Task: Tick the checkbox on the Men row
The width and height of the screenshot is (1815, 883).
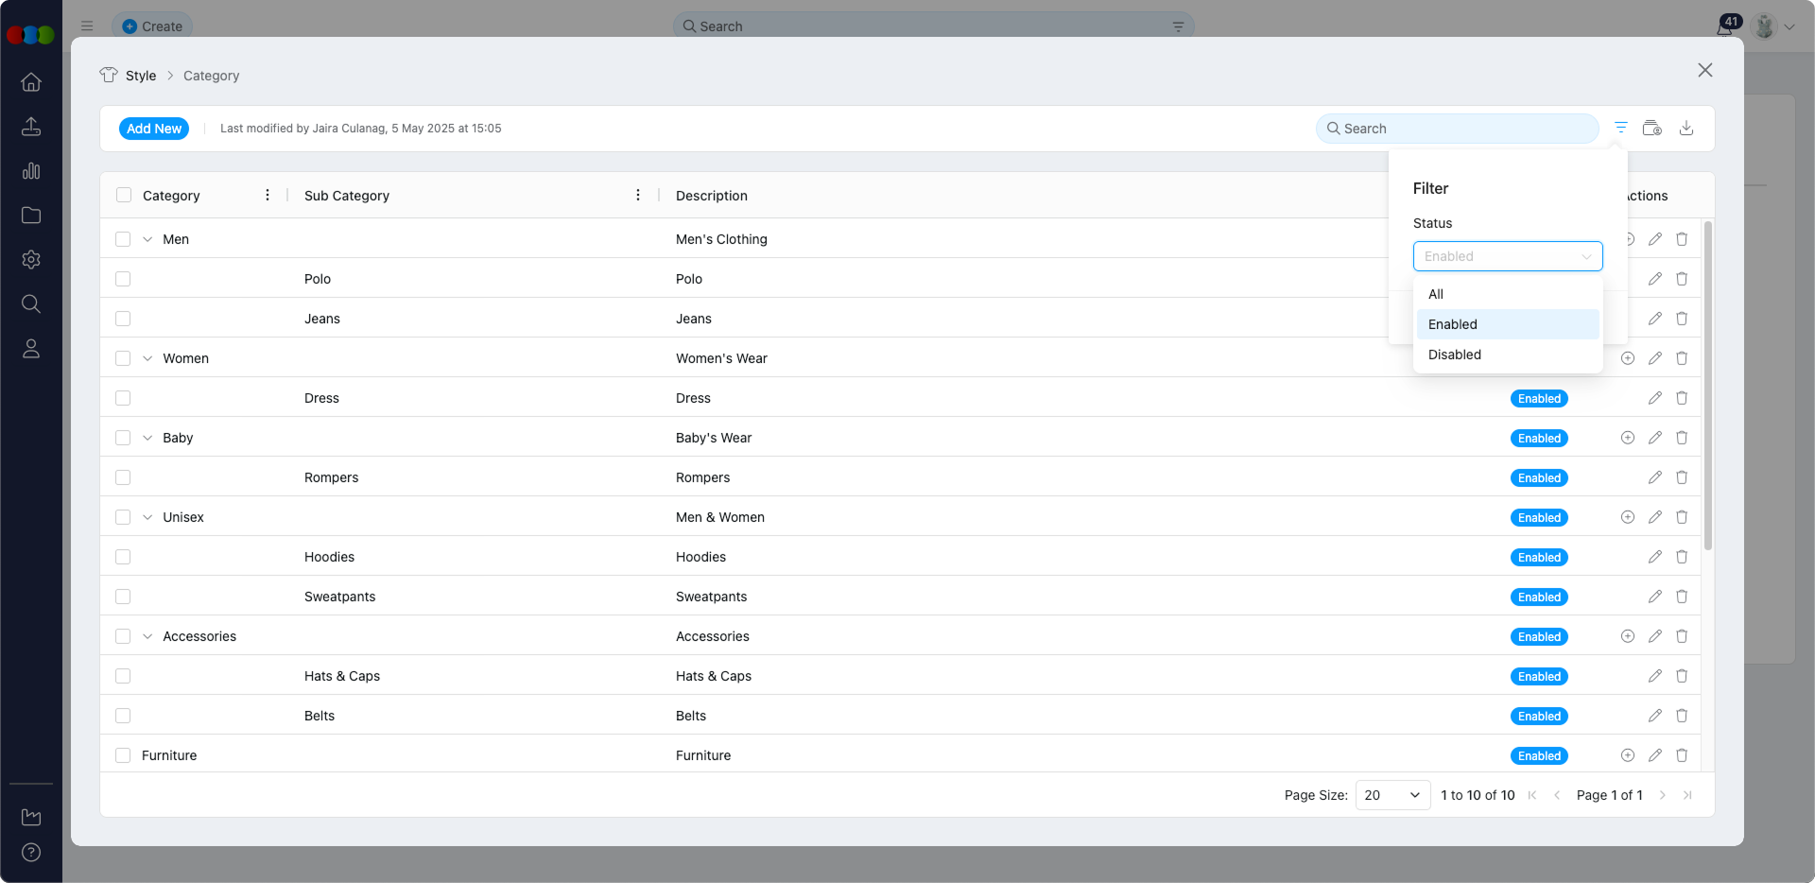Action: point(123,239)
